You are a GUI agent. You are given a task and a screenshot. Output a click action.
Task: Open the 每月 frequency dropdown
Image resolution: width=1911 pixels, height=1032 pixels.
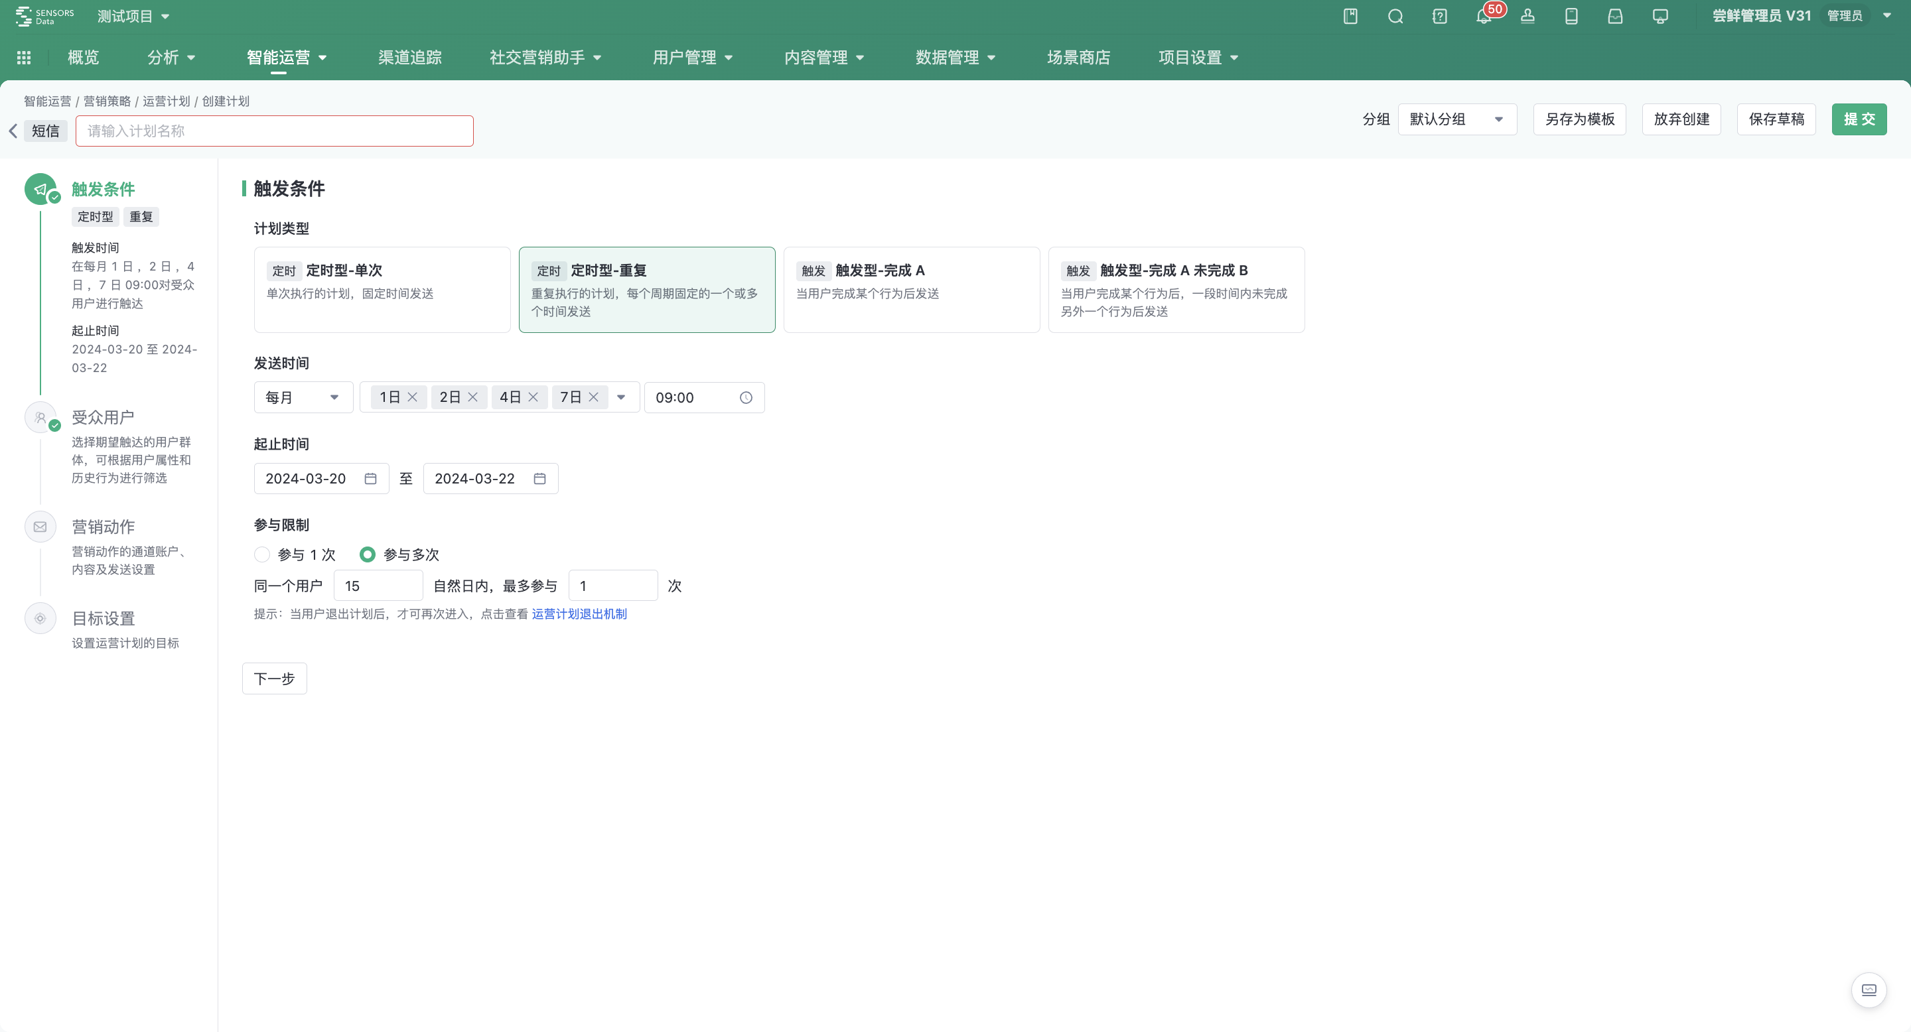pos(303,397)
